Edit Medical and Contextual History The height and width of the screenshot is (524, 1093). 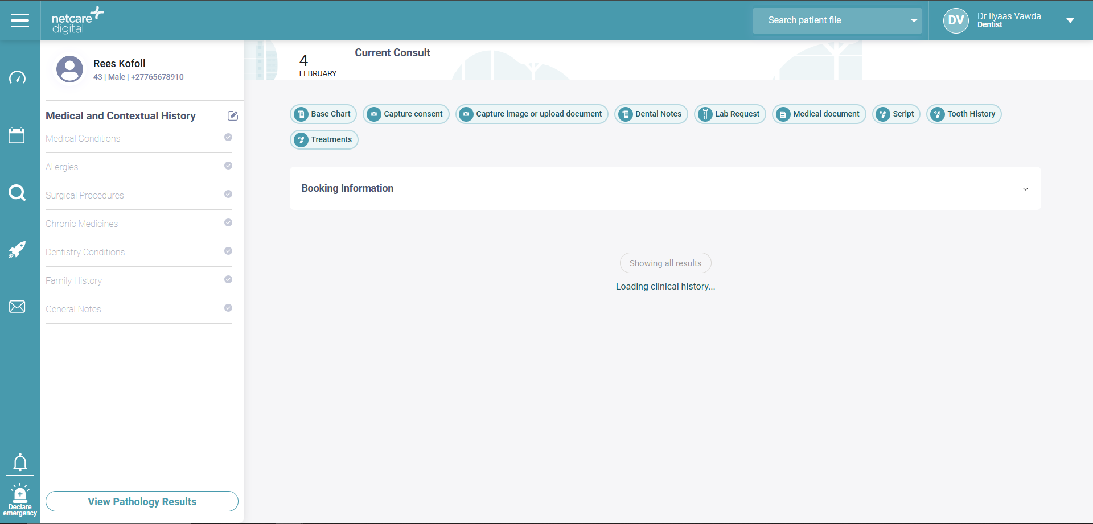[232, 116]
